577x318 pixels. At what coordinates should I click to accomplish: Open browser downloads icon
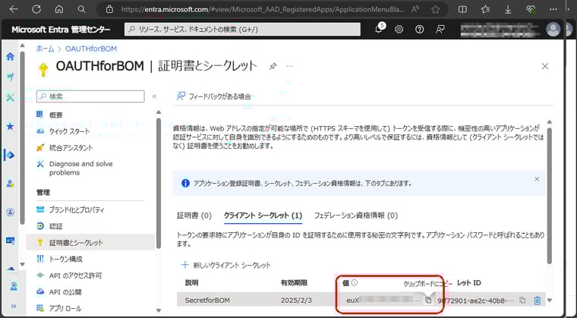tap(508, 9)
